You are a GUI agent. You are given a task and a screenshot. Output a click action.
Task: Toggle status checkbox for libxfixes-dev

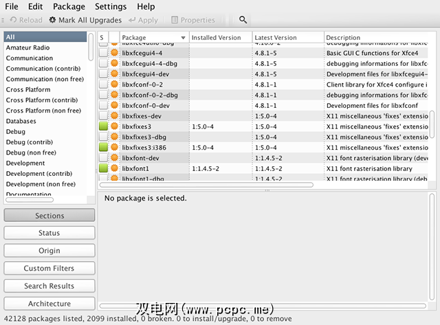tap(103, 116)
